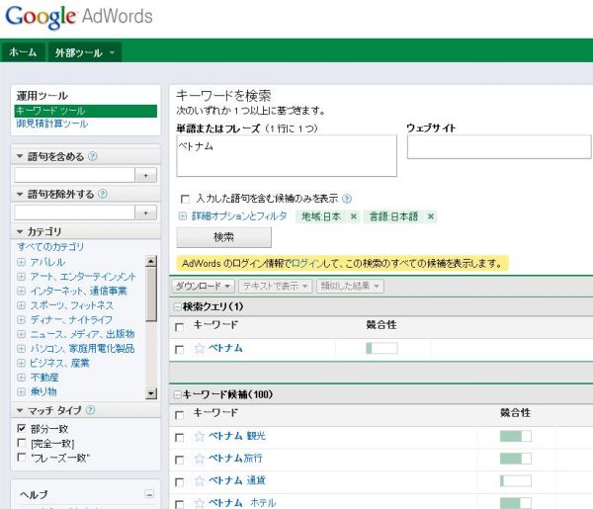
Task: Check 入力した語句を含む候補のみを表示 option
Action: [184, 199]
